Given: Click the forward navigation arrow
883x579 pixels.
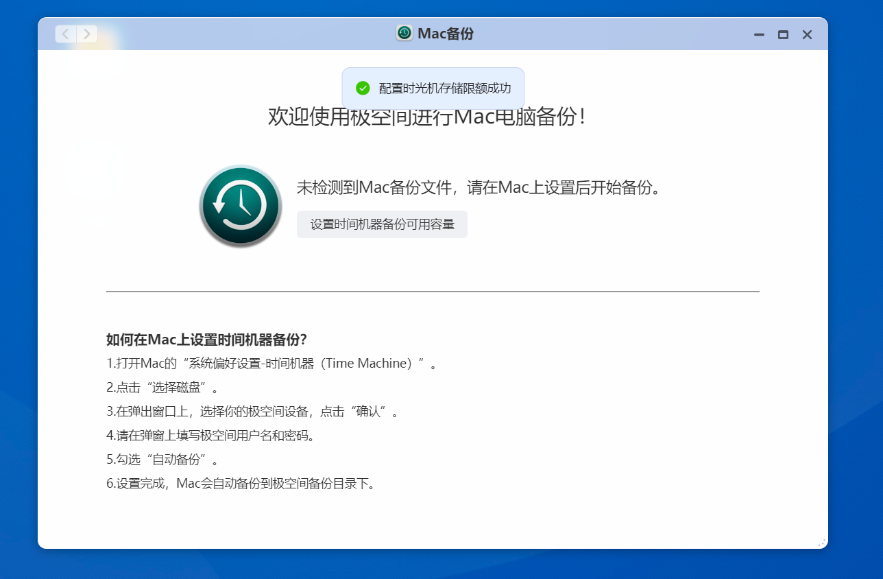Looking at the screenshot, I should coord(86,34).
